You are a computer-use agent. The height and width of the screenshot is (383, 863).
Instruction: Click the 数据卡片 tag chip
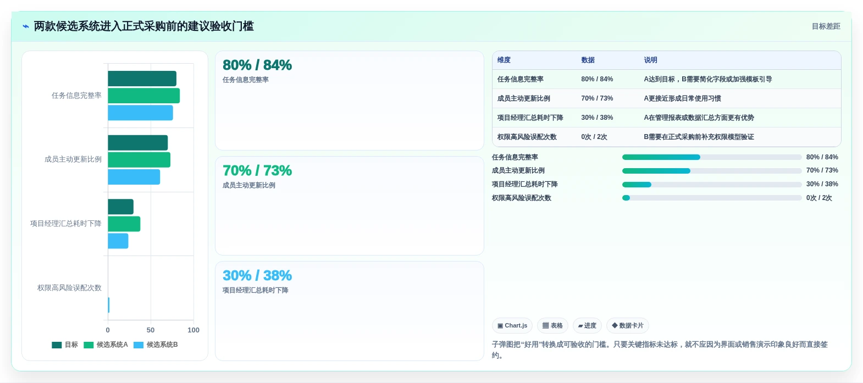coord(628,326)
